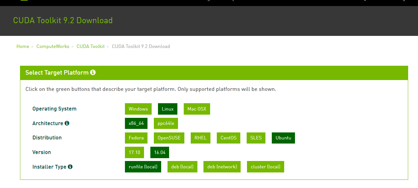
Task: Click the Select Target Platform header
Action: (214, 73)
